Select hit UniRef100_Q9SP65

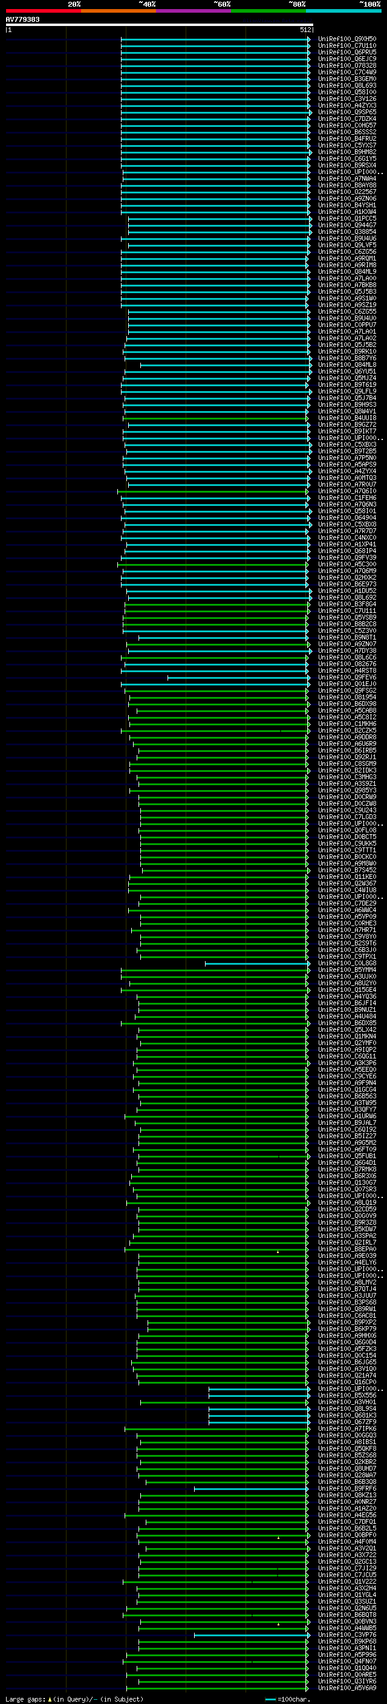click(x=347, y=112)
